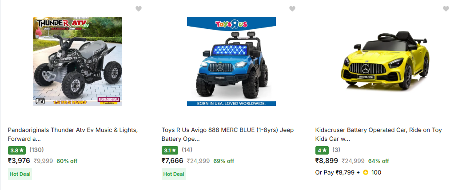This screenshot has height=190, width=454.
Task: Click the 4 star rating badge
Action: tap(322, 150)
